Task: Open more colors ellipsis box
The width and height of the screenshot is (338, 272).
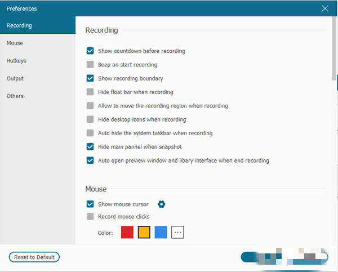Action: (x=177, y=232)
